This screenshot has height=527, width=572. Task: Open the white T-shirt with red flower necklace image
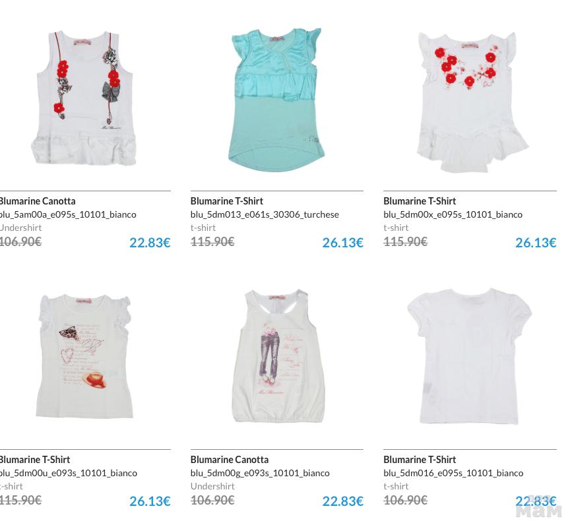pyautogui.click(x=472, y=102)
